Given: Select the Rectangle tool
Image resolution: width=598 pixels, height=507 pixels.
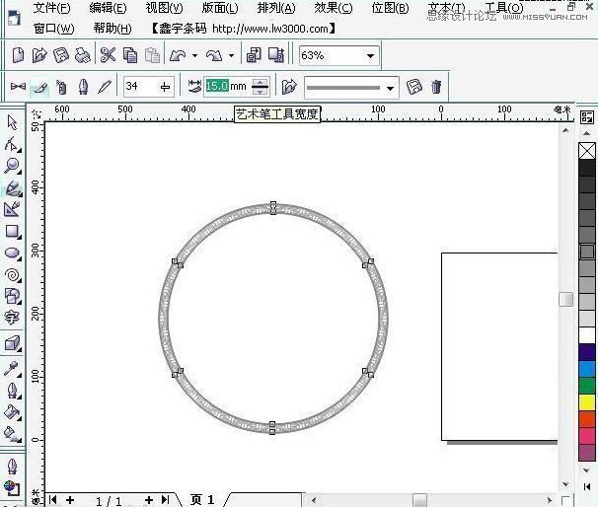Looking at the screenshot, I should point(12,232).
